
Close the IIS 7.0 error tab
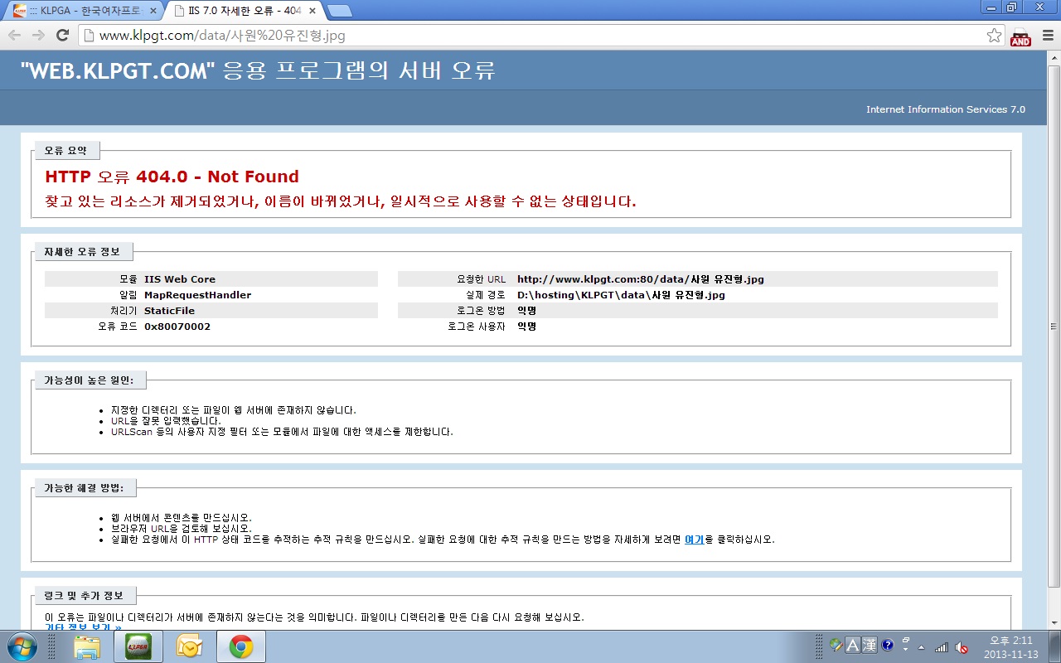pyautogui.click(x=312, y=12)
